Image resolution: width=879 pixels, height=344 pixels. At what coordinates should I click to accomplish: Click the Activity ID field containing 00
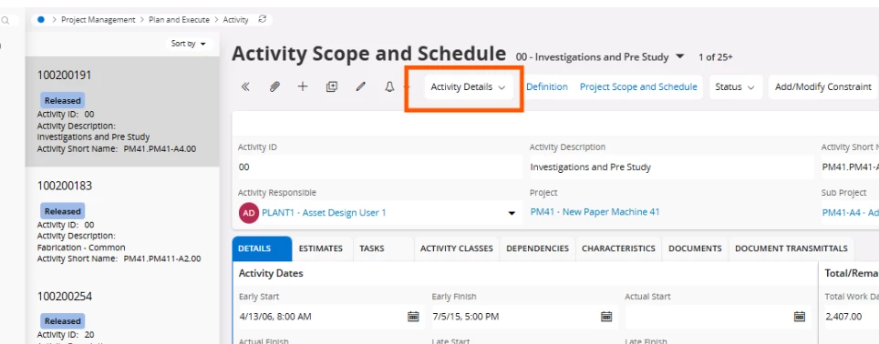[x=379, y=167]
